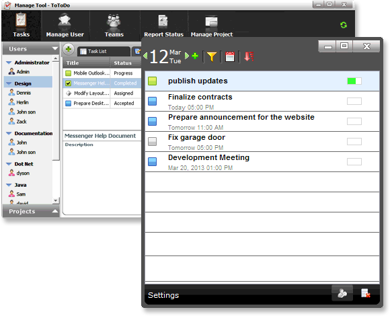Expand the Projects panel header
This screenshot has height=316, width=390.
pos(31,211)
